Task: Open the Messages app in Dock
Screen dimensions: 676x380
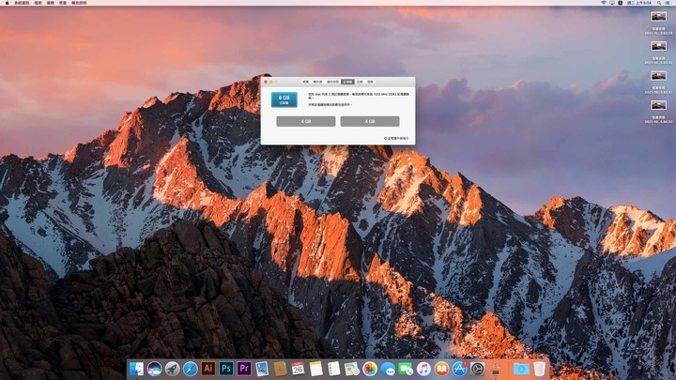Action: pos(388,369)
